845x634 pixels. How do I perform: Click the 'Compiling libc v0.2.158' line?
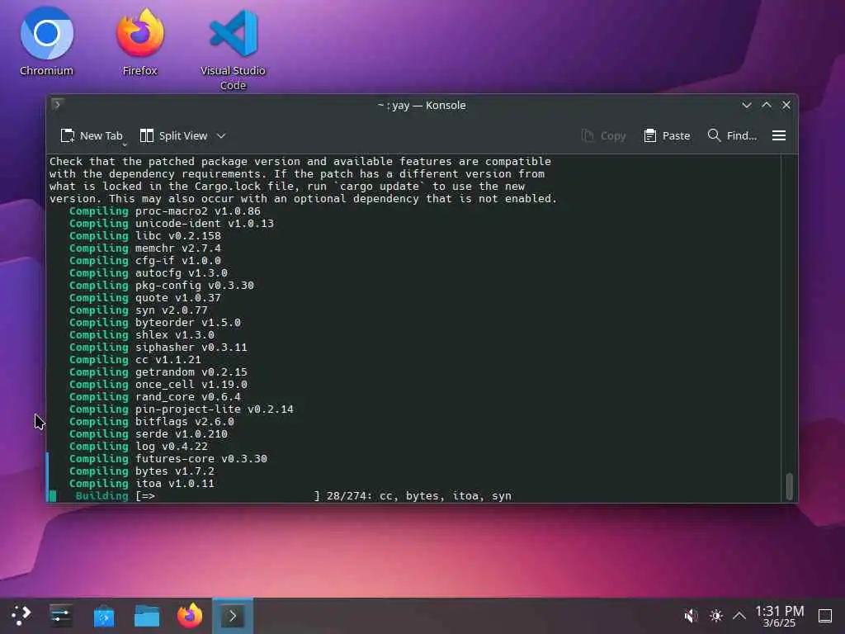(x=145, y=235)
